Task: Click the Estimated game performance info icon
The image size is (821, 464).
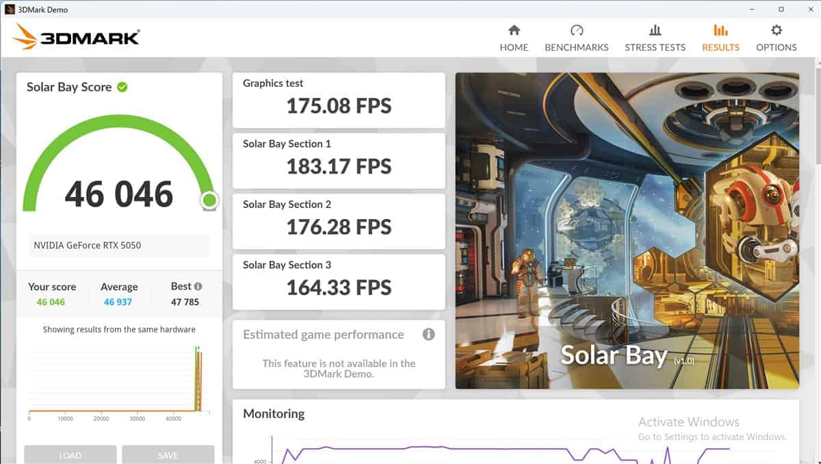Action: click(428, 335)
